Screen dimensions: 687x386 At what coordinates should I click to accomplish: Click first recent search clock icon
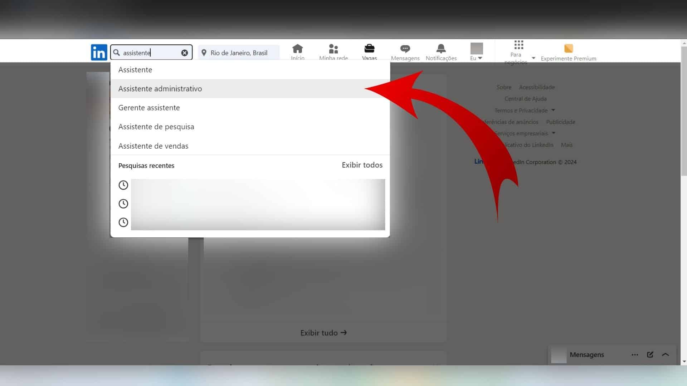123,185
